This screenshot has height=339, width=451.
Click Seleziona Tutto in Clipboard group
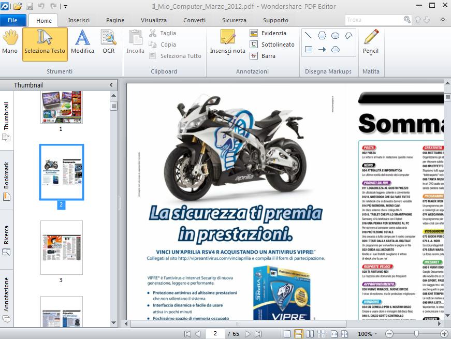[175, 56]
